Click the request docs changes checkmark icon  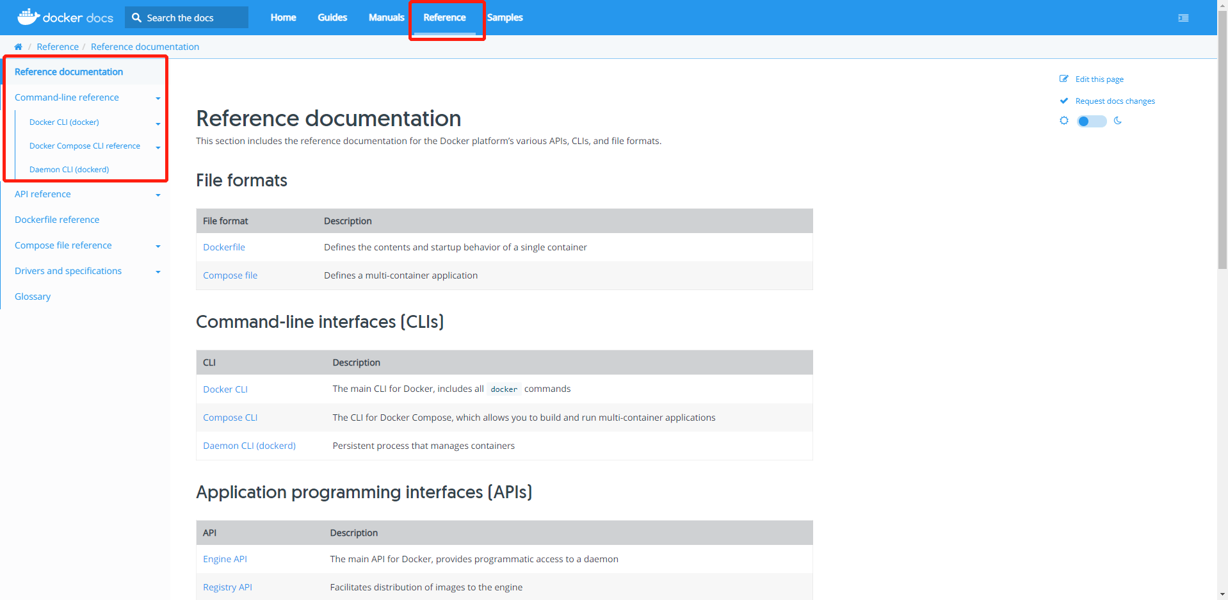tap(1064, 101)
